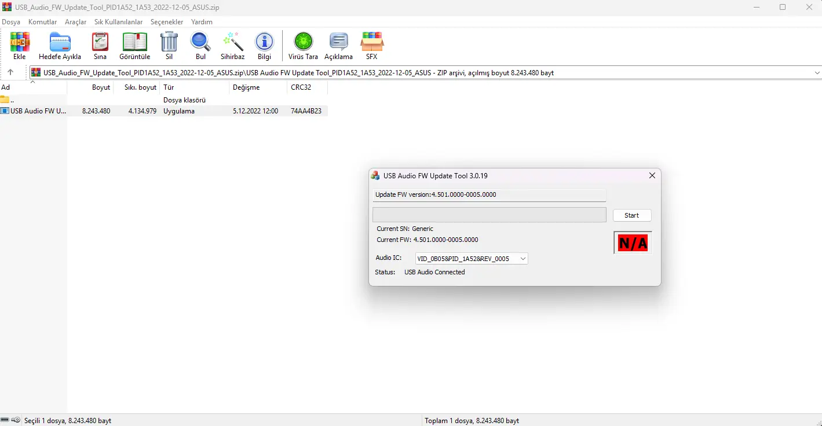Close the USB Audio FW Update Tool dialog

point(652,175)
